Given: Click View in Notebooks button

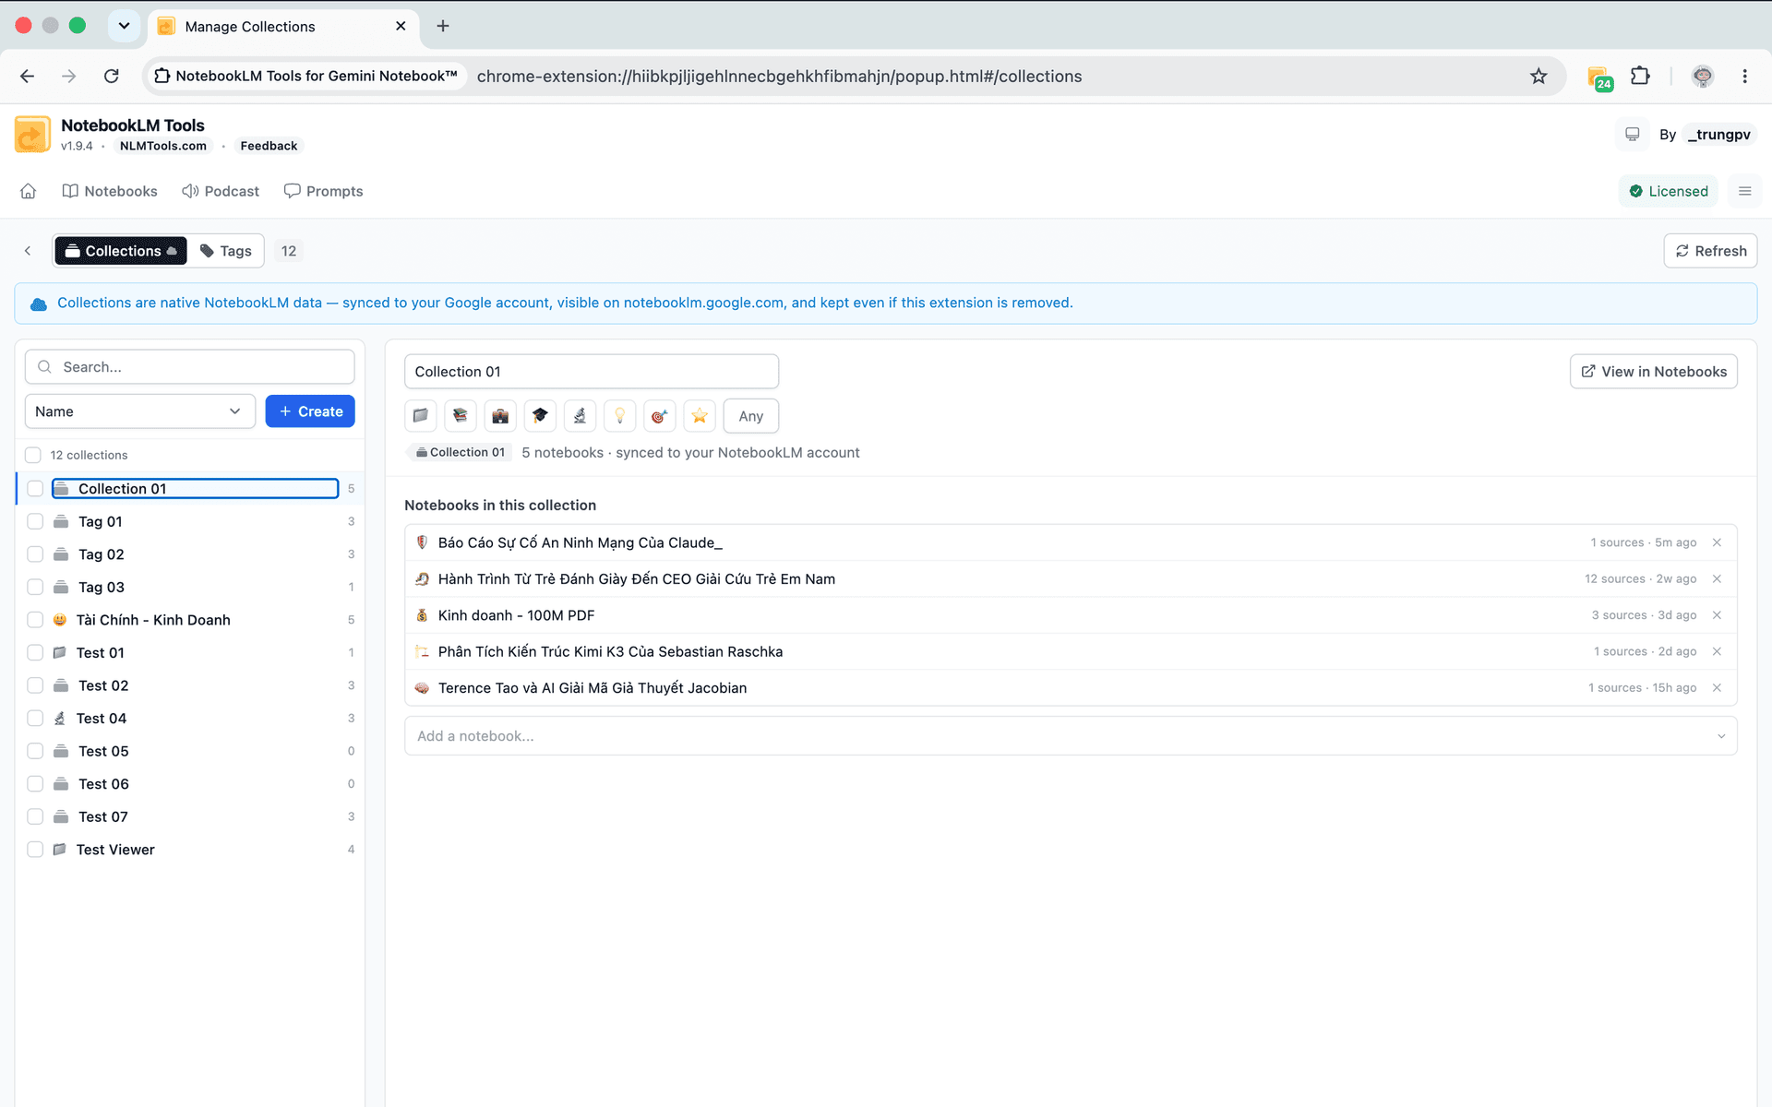Looking at the screenshot, I should [x=1653, y=372].
